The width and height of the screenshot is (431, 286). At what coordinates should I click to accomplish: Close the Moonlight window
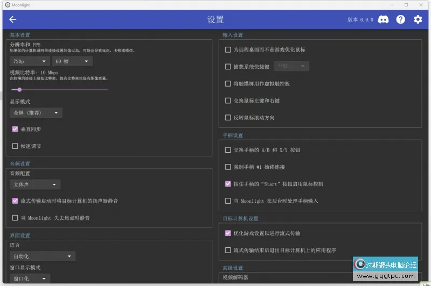421,5
